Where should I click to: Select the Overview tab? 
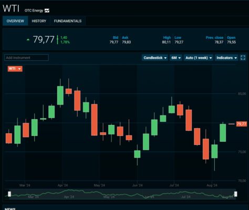click(x=15, y=21)
